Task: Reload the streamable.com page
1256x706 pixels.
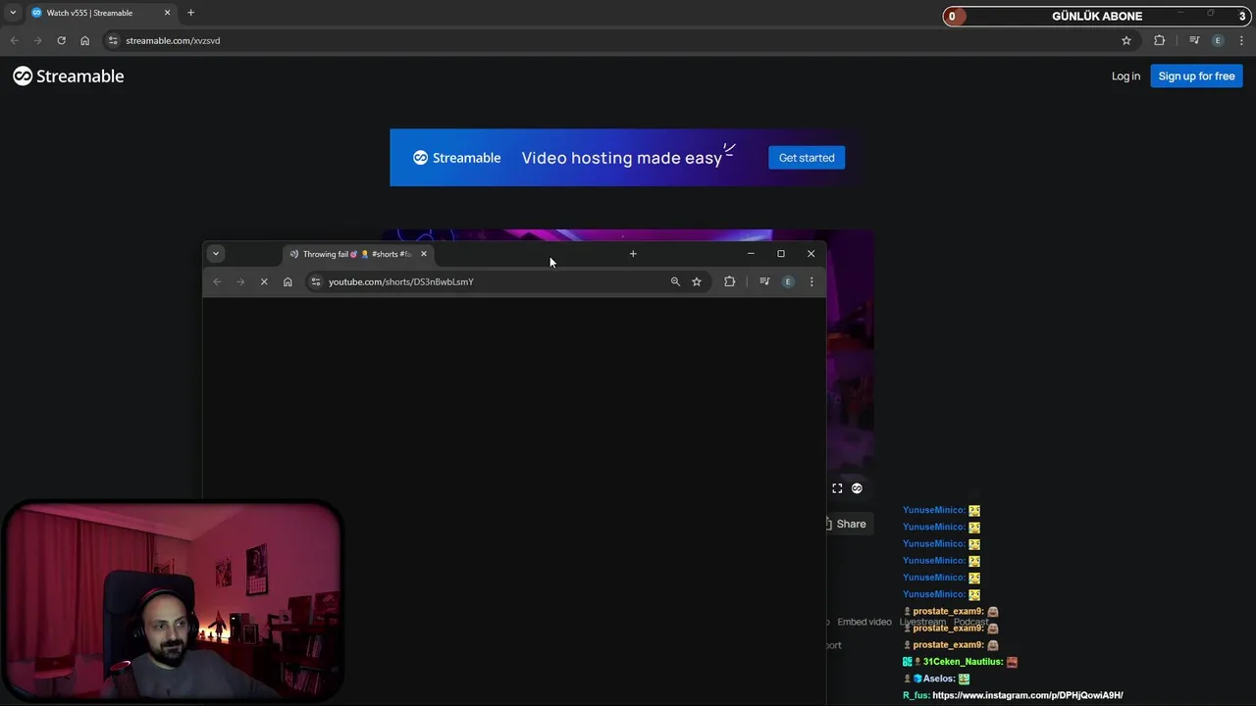Action: point(61,40)
